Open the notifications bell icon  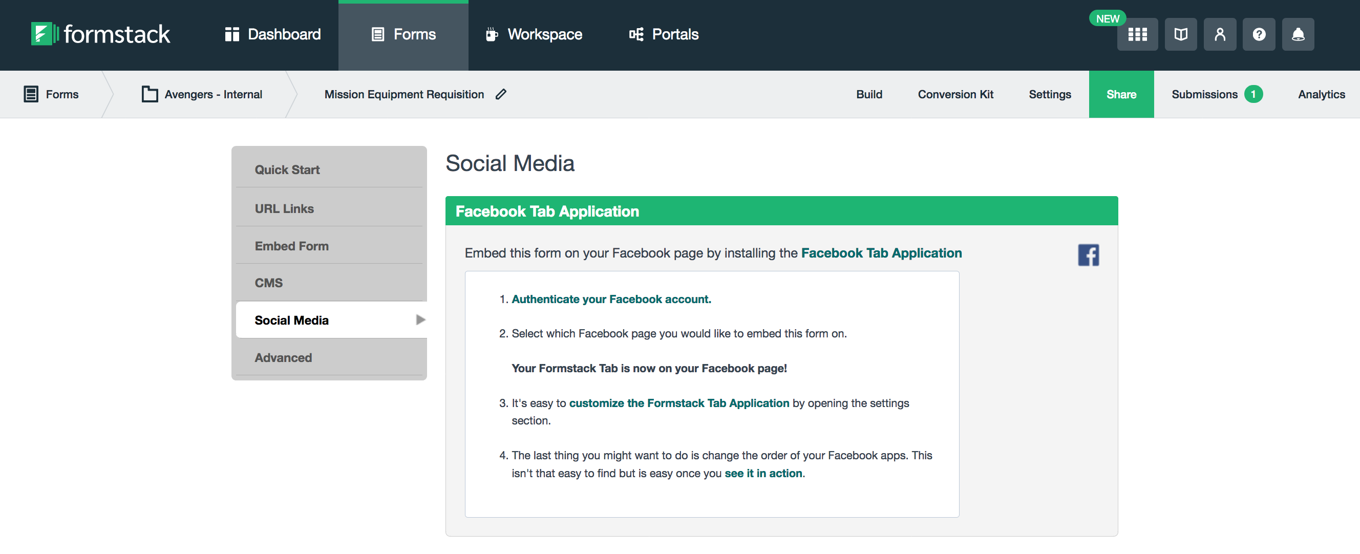pos(1297,34)
